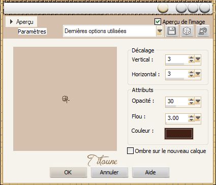The width and height of the screenshot is (216, 185).
Task: Click the Annuler button
Action: point(109,172)
